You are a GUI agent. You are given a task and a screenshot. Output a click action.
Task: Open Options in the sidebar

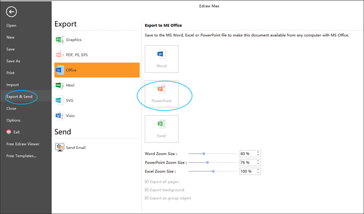click(13, 120)
